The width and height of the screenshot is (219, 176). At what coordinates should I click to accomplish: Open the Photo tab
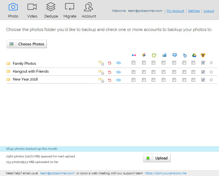point(13,11)
